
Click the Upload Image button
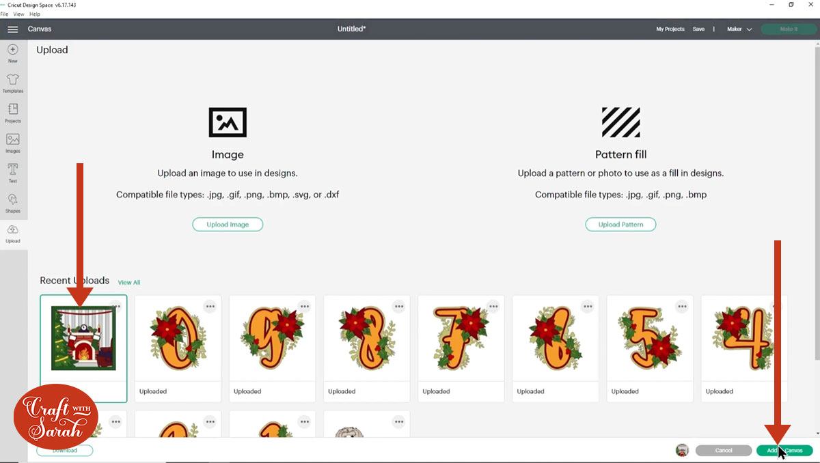[x=228, y=224]
